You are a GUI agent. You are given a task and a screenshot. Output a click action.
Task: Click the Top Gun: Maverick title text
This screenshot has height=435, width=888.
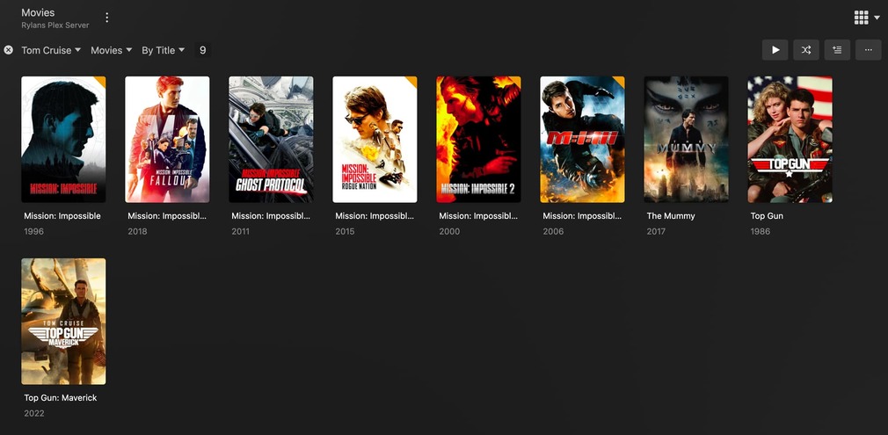click(x=61, y=397)
